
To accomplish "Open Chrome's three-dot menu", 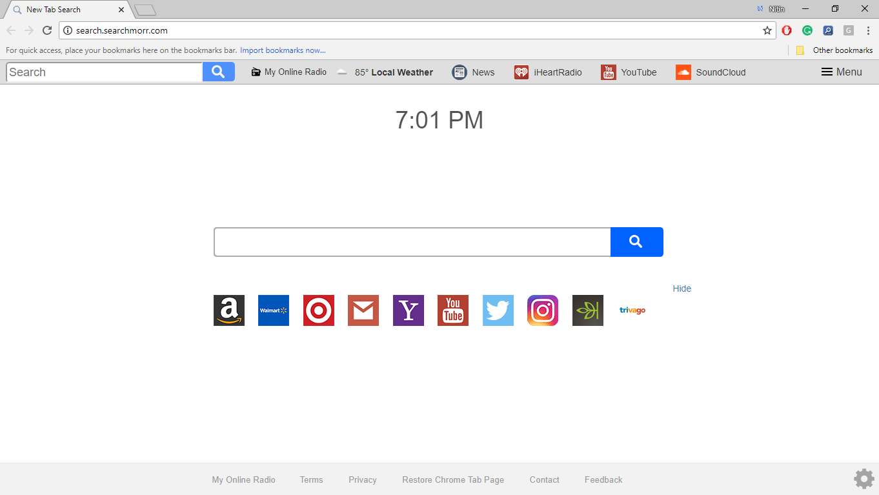I will 869,30.
